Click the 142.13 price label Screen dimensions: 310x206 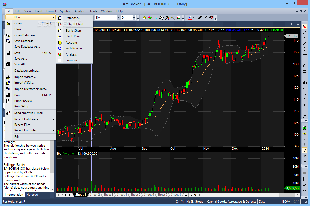click(292, 36)
